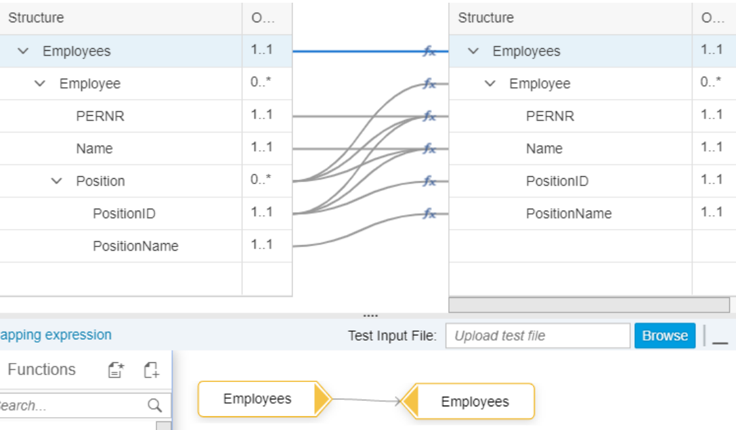The width and height of the screenshot is (736, 430).
Task: Collapse the Employee node in the source structure
Action: (38, 83)
